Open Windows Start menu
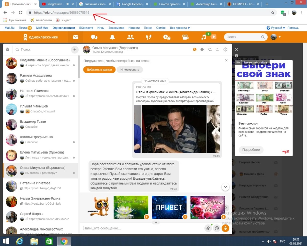 [x=6, y=241]
